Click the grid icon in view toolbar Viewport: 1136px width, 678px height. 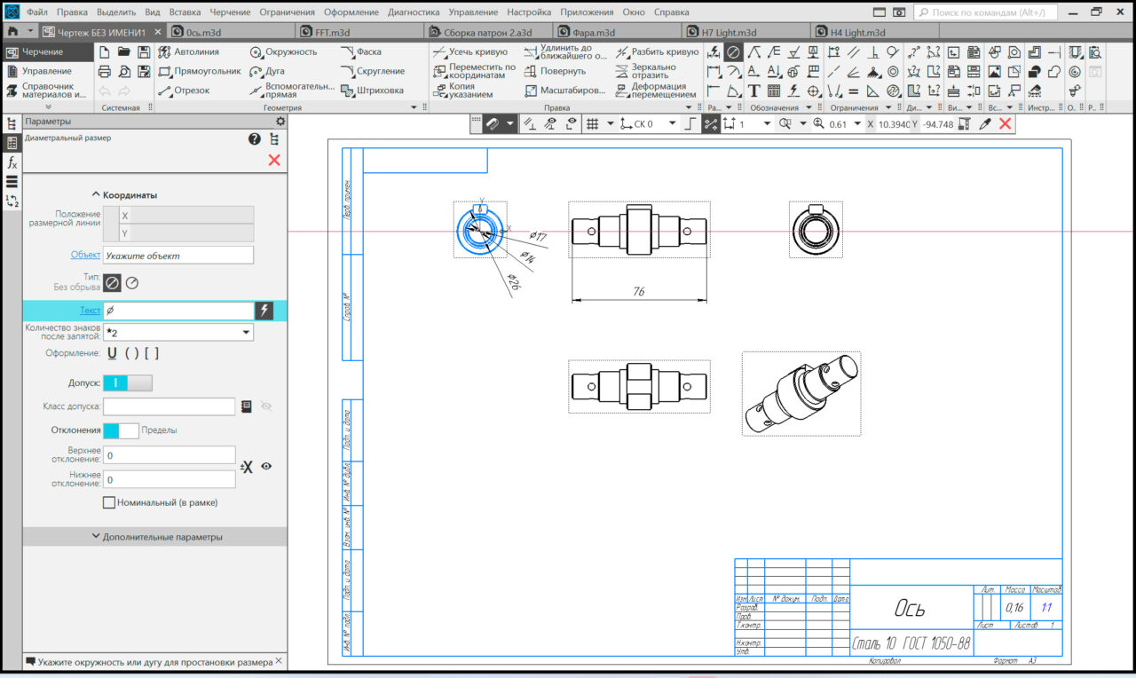(x=593, y=124)
